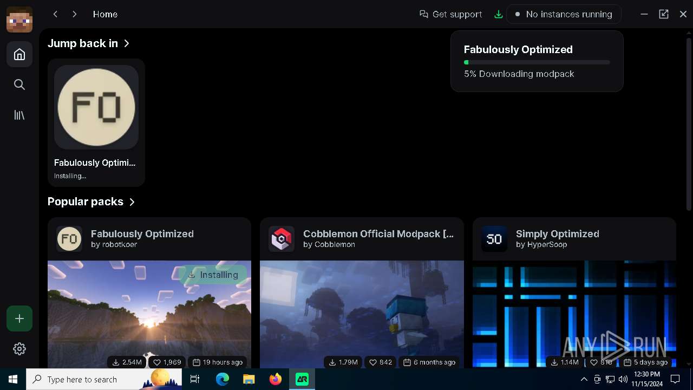The image size is (693, 390).
Task: Open Windows Start menu
Action: pos(13,379)
